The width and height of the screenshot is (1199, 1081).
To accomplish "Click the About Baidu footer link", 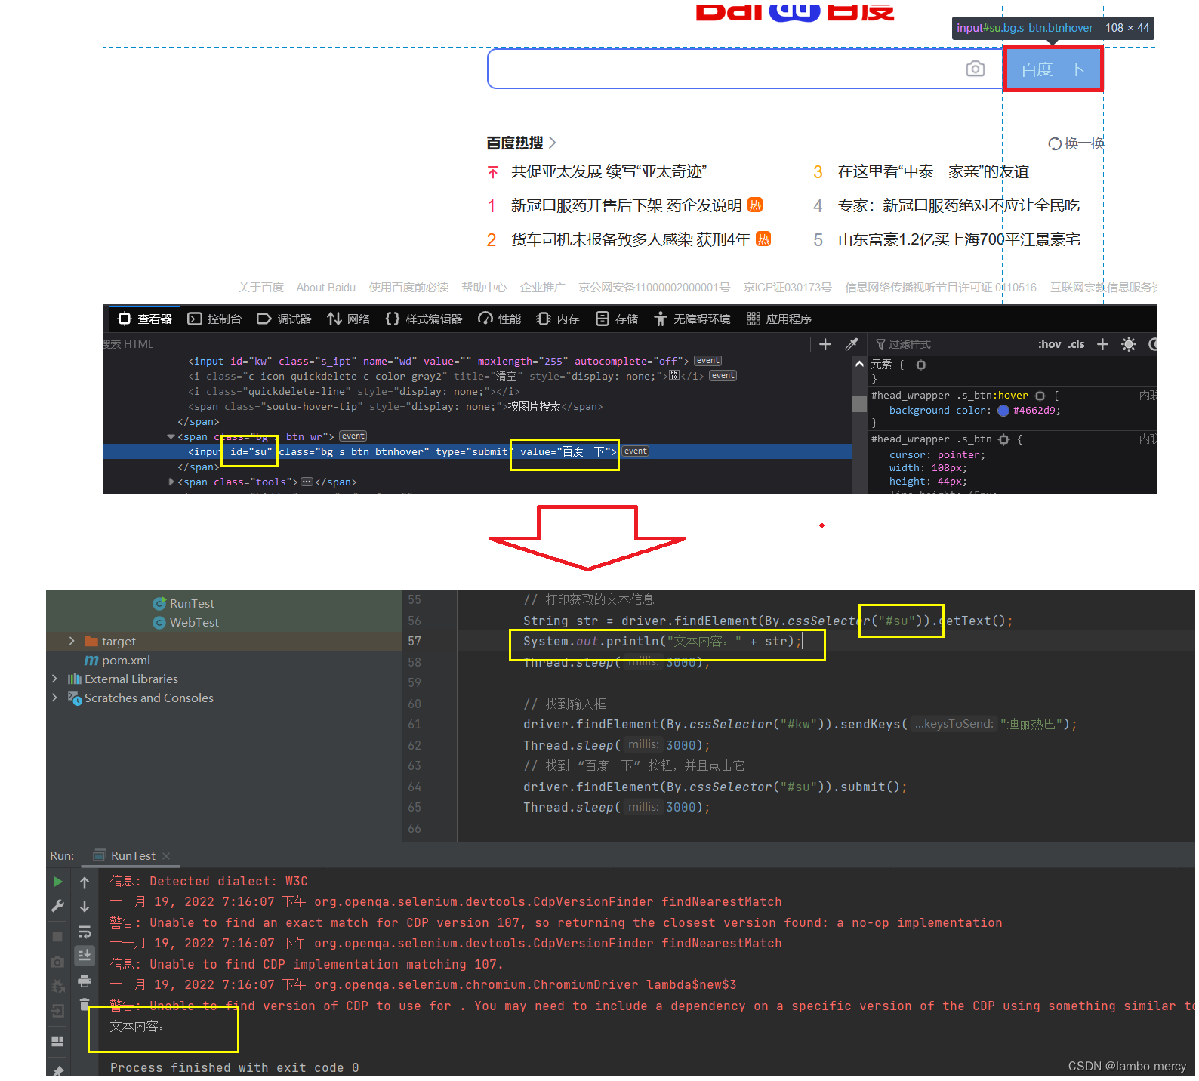I will point(325,288).
